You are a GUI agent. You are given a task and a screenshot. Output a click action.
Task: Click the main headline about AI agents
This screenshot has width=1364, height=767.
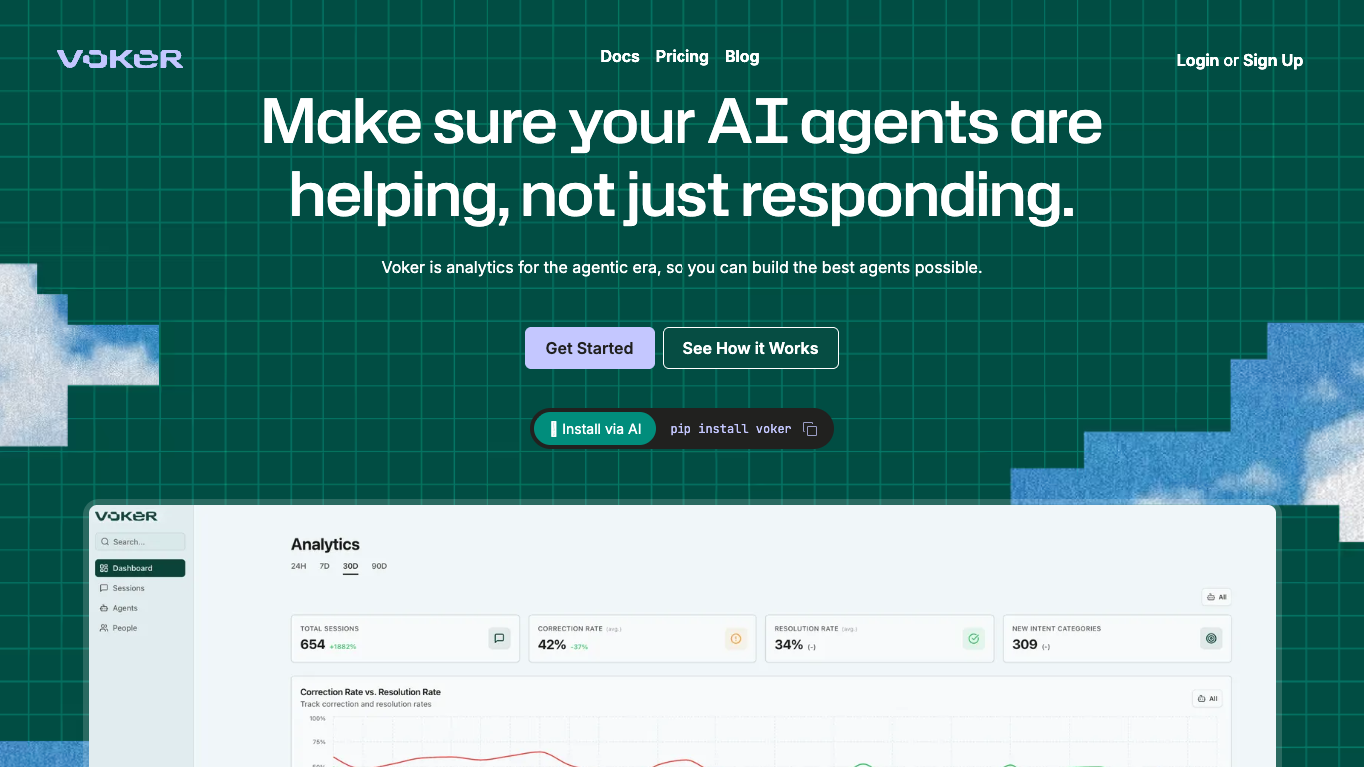tap(682, 158)
